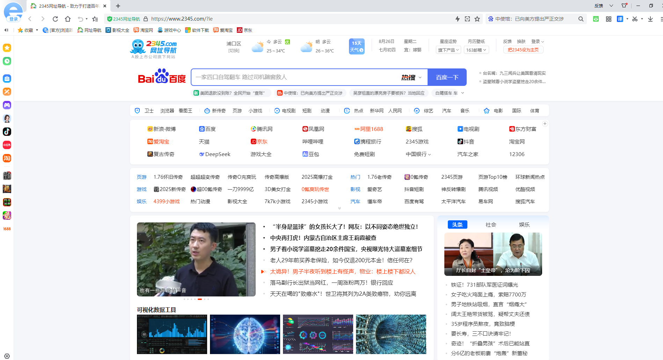Open the TikTok sidebar shortcut

tap(7, 132)
